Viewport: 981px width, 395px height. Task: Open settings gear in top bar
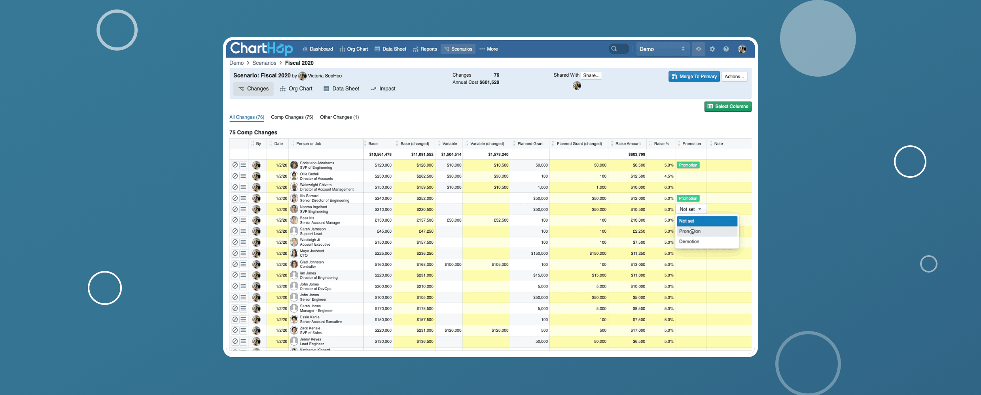712,49
